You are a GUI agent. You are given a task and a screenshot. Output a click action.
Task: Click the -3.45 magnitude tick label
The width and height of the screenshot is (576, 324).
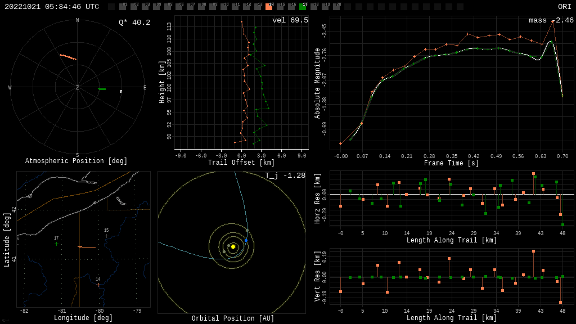point(324,31)
